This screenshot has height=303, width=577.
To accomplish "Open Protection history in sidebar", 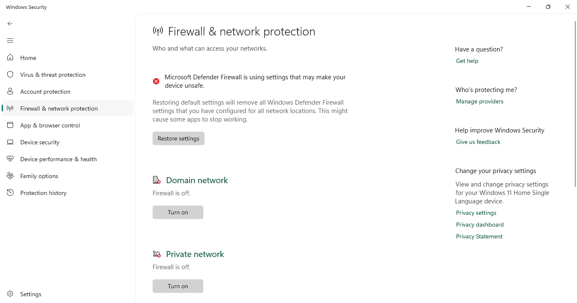I will [43, 193].
